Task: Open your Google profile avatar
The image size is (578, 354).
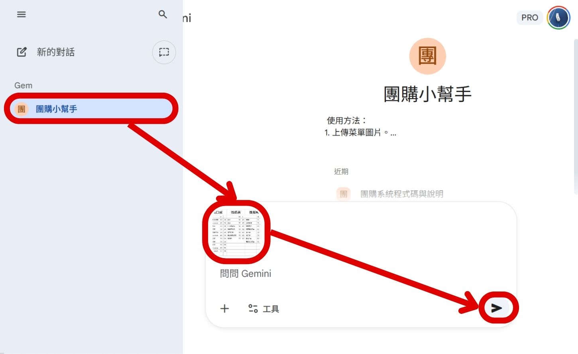Action: tap(558, 18)
